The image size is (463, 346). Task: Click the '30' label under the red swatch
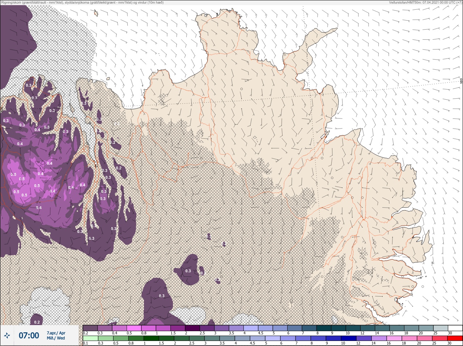(x=450, y=343)
